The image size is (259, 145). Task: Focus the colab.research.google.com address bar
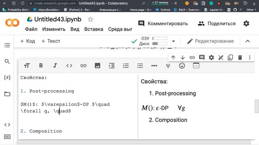tap(55, 3)
